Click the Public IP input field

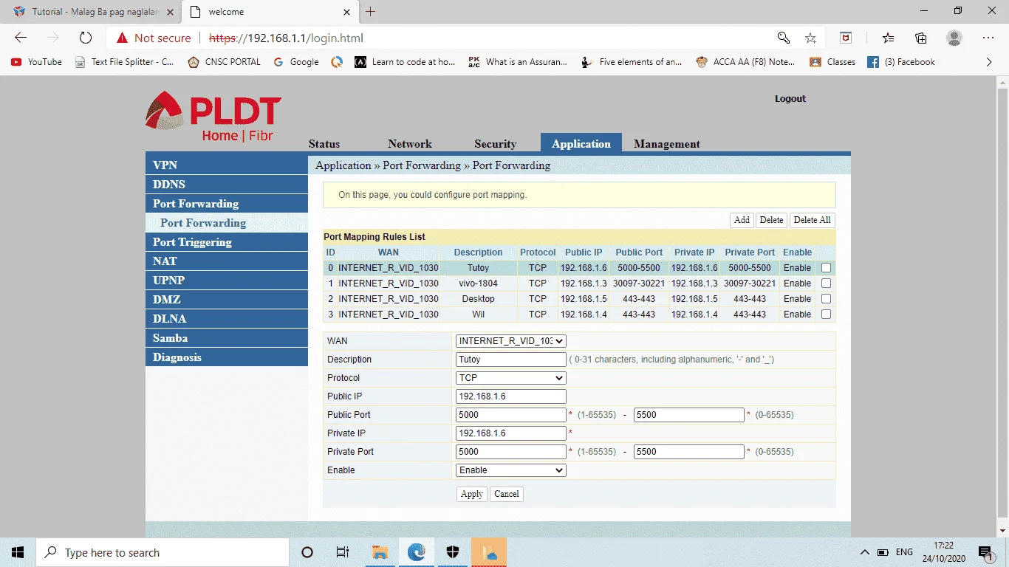pyautogui.click(x=511, y=396)
